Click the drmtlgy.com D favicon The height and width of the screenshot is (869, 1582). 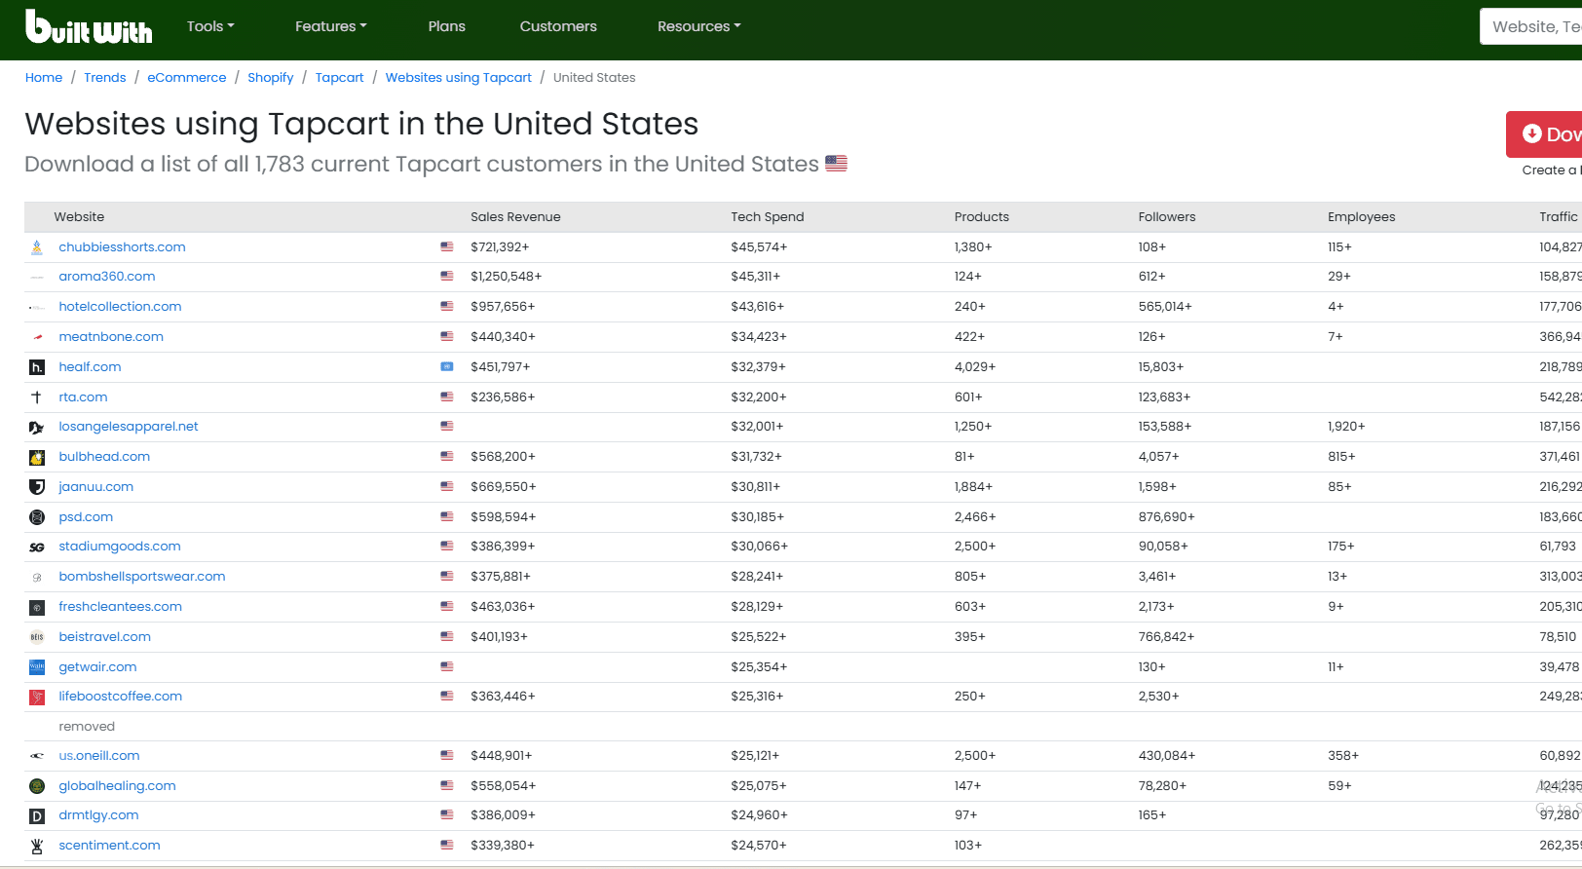click(37, 815)
